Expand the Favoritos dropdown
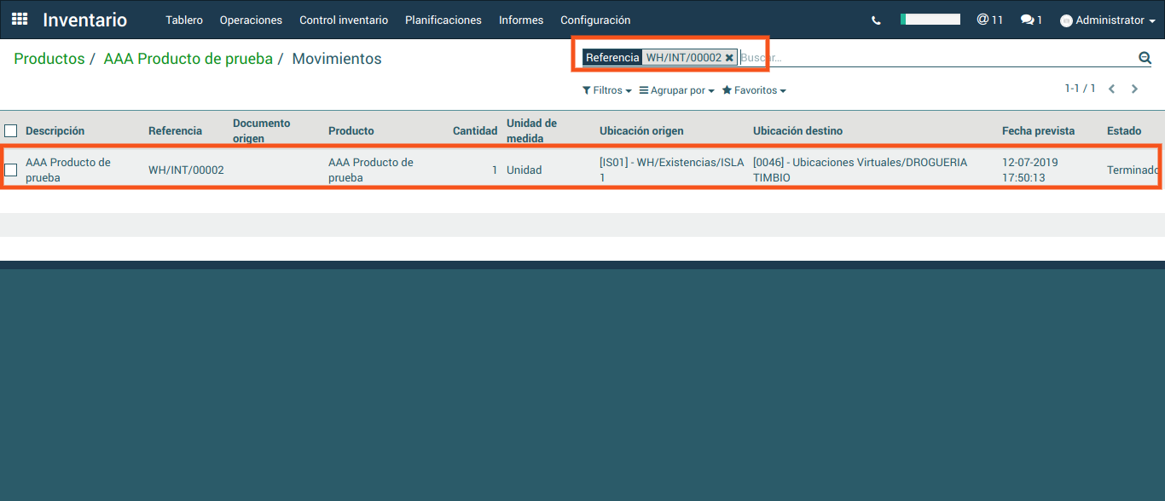 coord(754,90)
